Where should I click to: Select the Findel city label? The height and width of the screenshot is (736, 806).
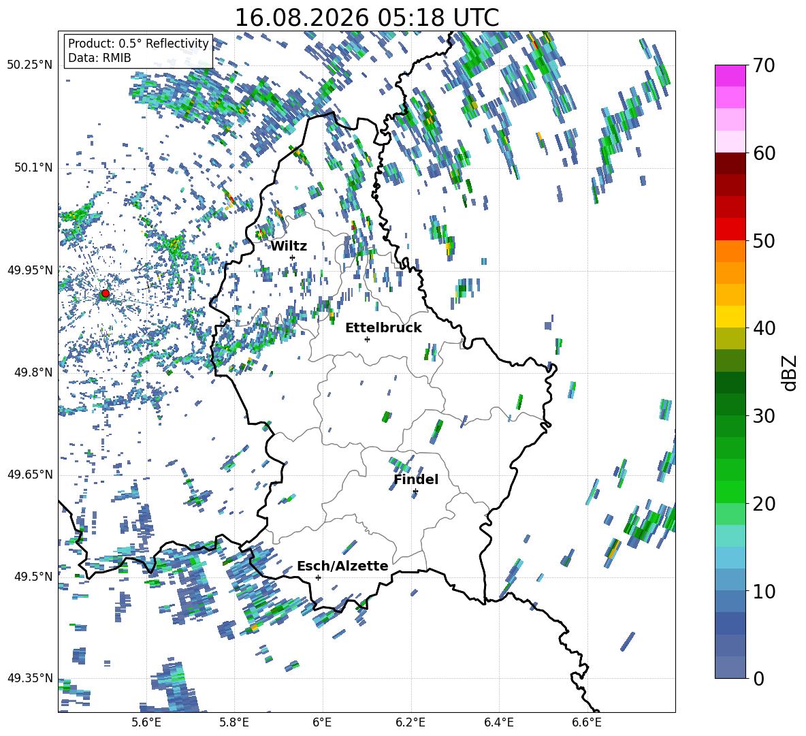416,479
